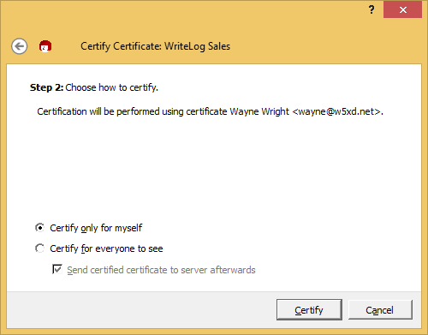Screen dimensions: 428x335
Task: Go back using the arrow button
Action: coord(20,46)
